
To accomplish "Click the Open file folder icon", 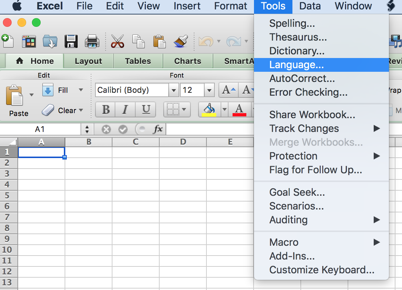I will pos(50,41).
